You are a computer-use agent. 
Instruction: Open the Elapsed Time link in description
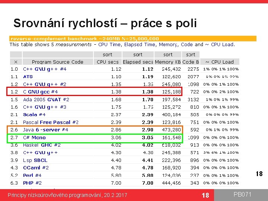tap(140, 45)
